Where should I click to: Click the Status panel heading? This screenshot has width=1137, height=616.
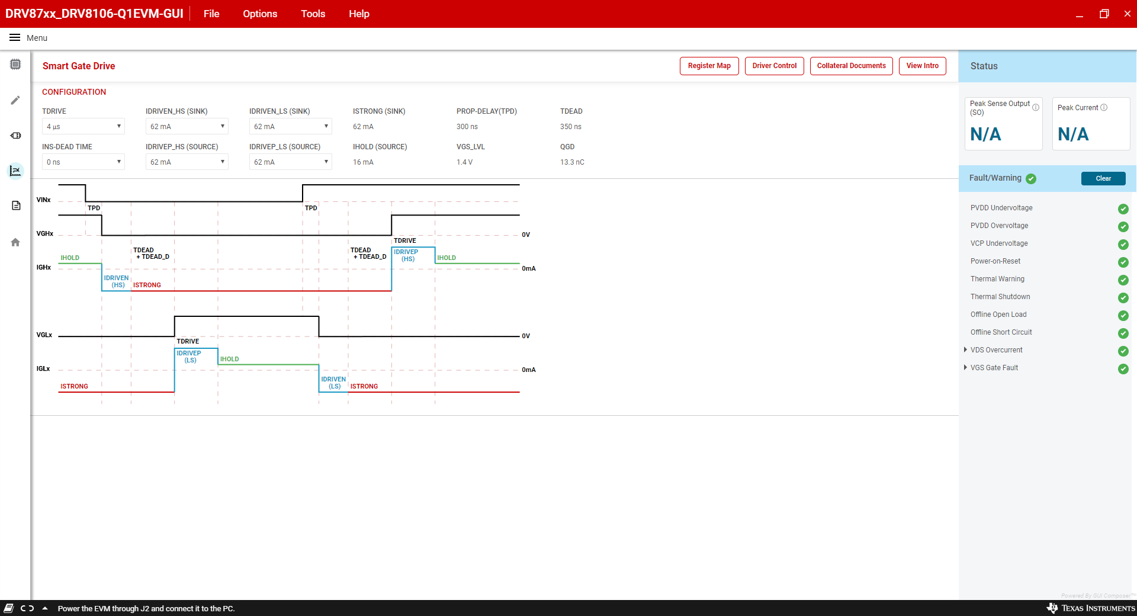[x=984, y=66]
